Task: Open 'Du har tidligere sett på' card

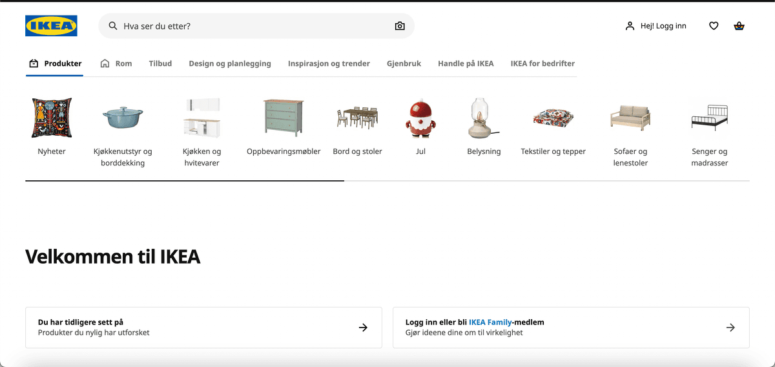Action: click(203, 328)
